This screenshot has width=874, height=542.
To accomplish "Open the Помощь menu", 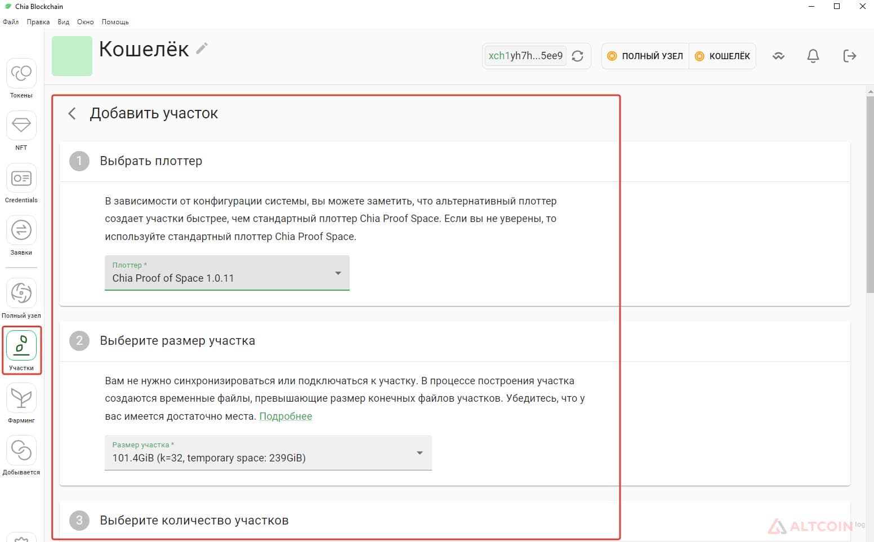I will (x=115, y=22).
